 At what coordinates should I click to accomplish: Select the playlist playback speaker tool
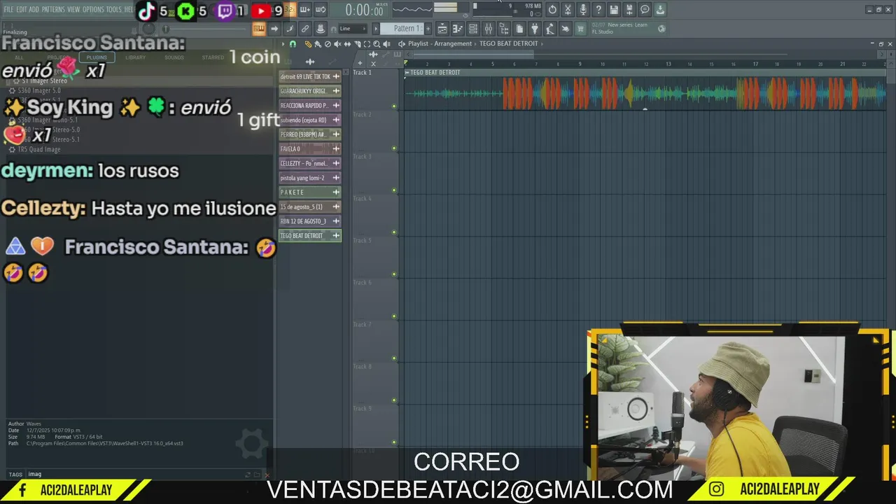tap(386, 44)
